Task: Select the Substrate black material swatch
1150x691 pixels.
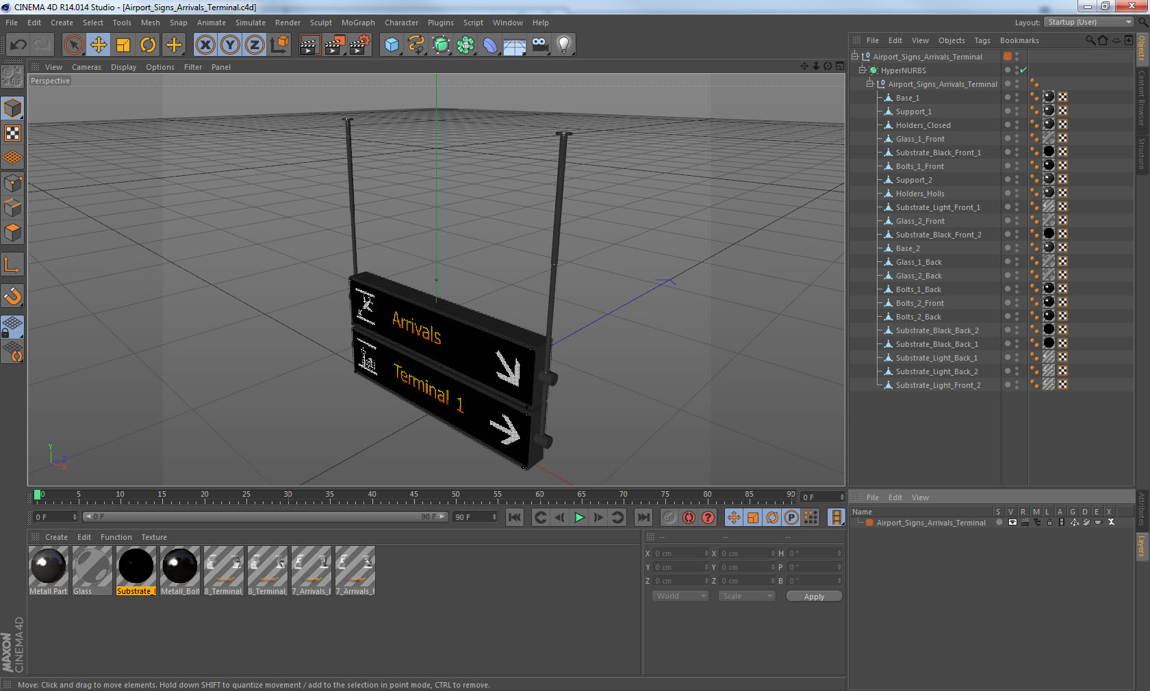Action: pos(136,571)
